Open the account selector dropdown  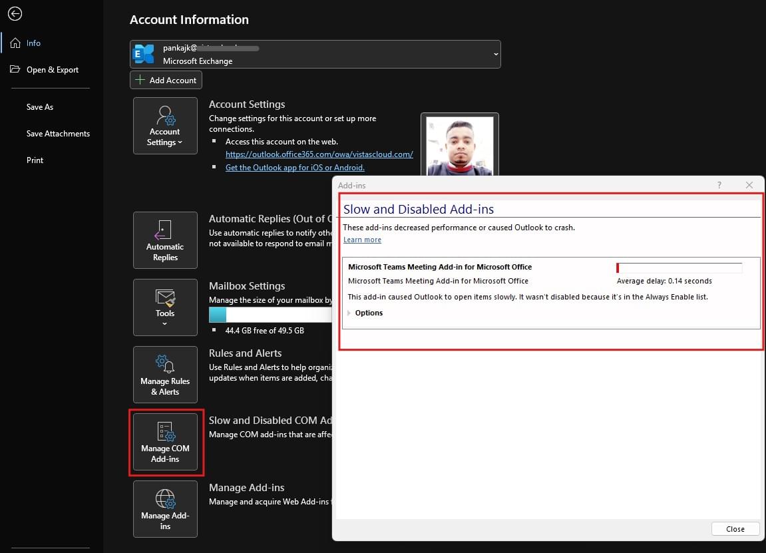pos(315,54)
